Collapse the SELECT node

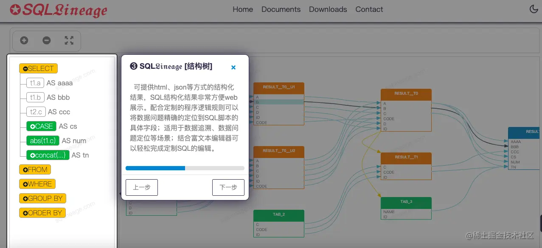[x=25, y=68]
